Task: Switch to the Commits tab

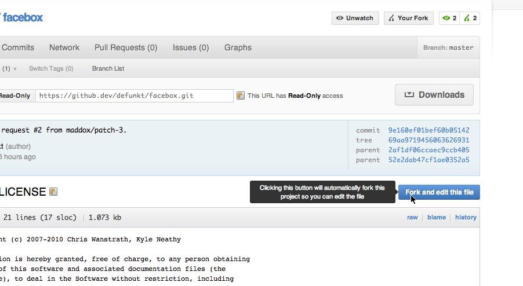Action: coord(18,47)
